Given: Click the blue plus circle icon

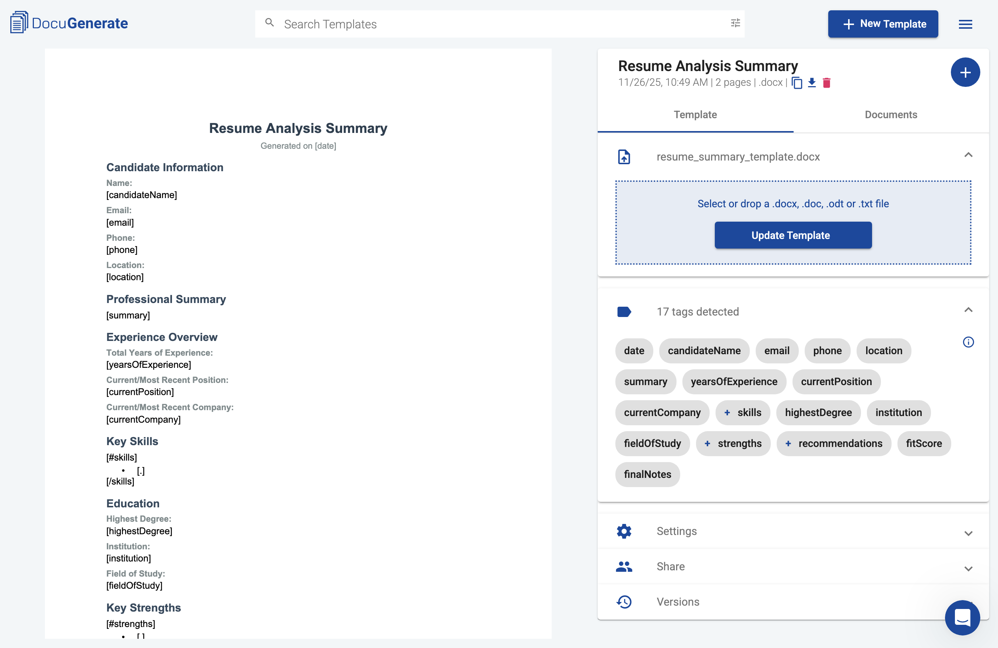Looking at the screenshot, I should pyautogui.click(x=965, y=72).
